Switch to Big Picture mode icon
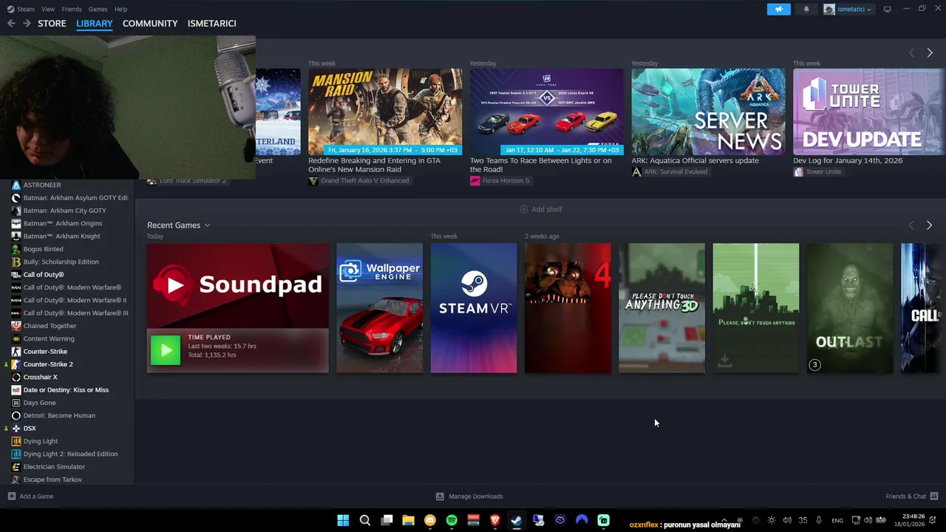The height and width of the screenshot is (532, 946). coord(888,9)
